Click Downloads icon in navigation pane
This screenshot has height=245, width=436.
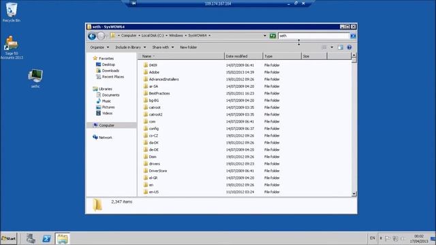(x=98, y=71)
